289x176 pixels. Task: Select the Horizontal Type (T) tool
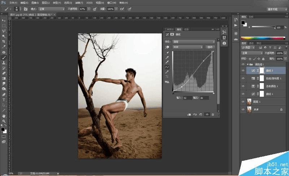4,100
